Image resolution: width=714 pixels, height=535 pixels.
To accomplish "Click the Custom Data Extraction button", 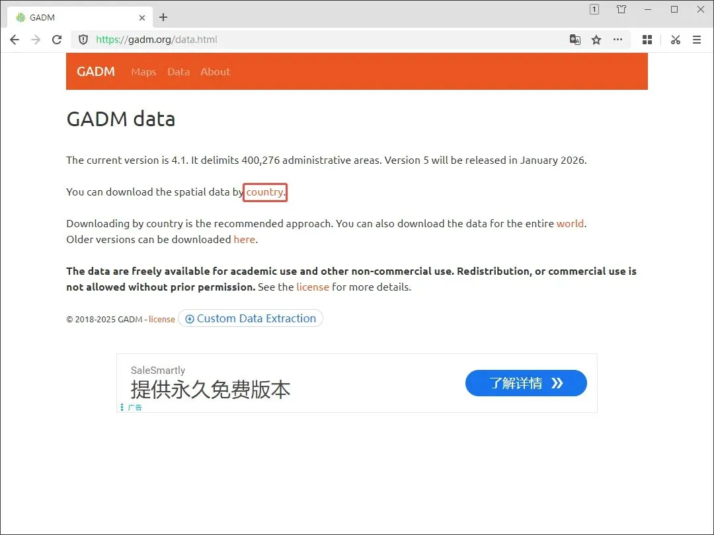I will click(x=251, y=318).
